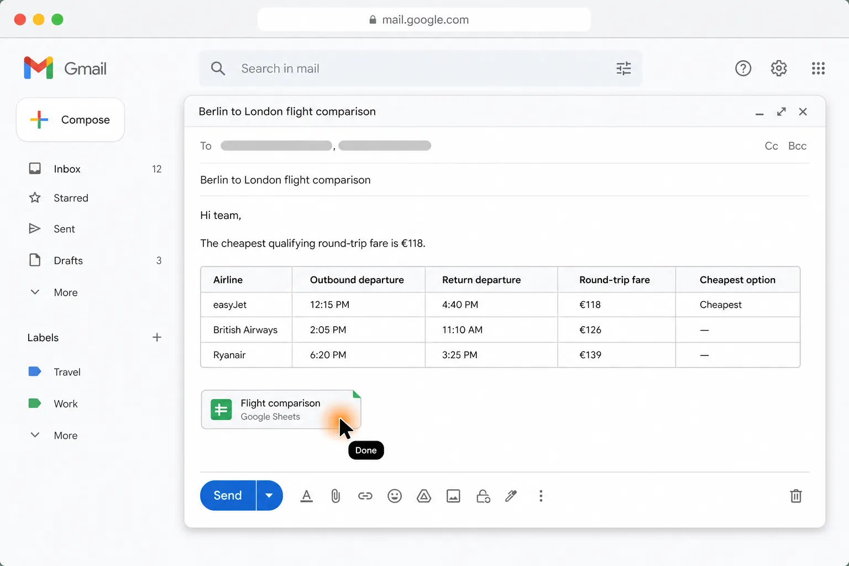
Task: Click the green Work label icon
Action: coord(35,403)
